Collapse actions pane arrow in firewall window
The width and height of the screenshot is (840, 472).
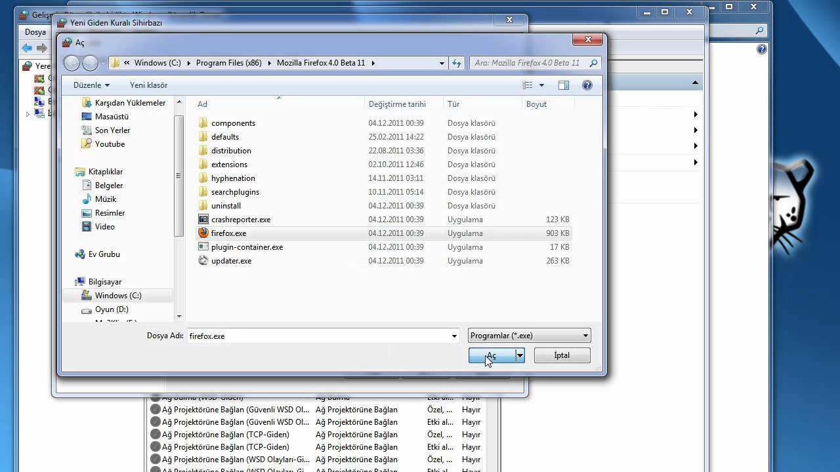coord(695,83)
